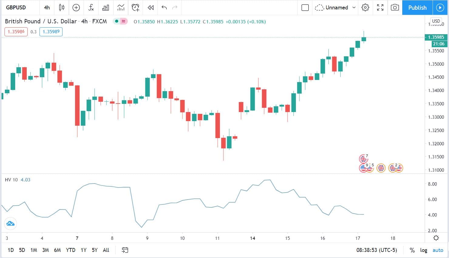The height and width of the screenshot is (258, 449).
Task: Open the select layout square icon
Action: tap(305, 8)
